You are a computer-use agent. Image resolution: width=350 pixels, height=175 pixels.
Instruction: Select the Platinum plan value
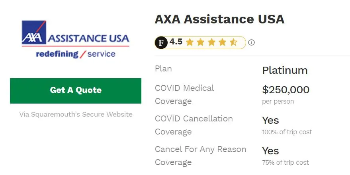[285, 71]
